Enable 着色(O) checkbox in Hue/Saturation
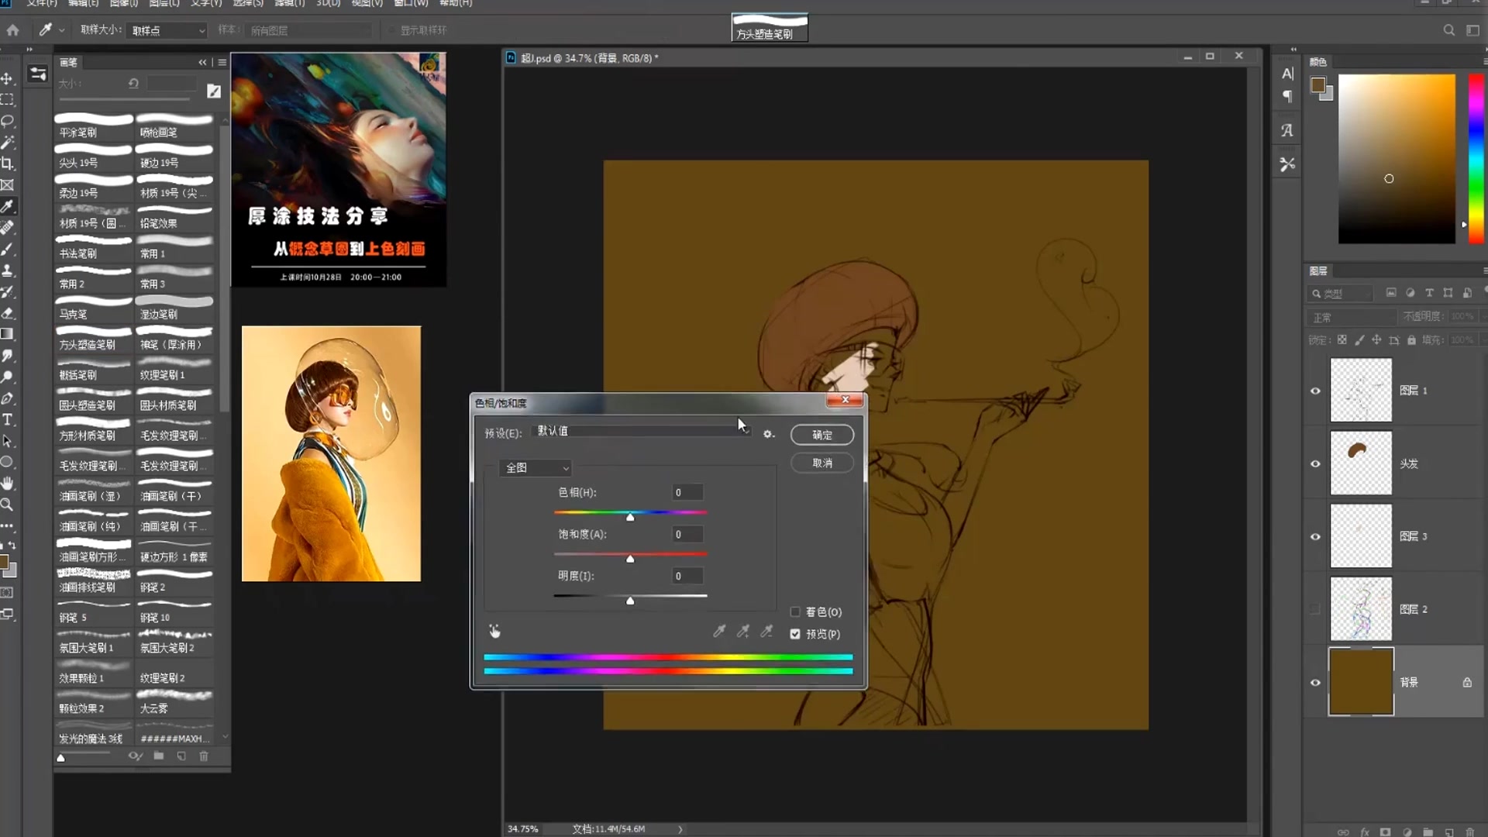The height and width of the screenshot is (837, 1488). (x=796, y=612)
